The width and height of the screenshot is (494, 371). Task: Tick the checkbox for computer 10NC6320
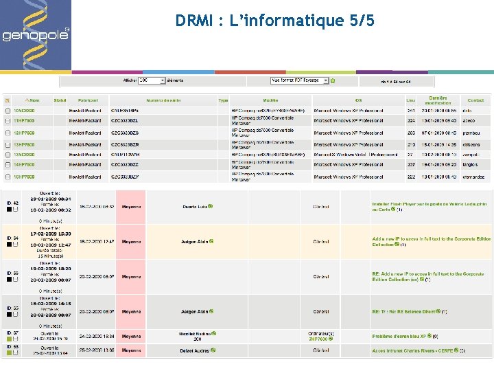point(8,111)
